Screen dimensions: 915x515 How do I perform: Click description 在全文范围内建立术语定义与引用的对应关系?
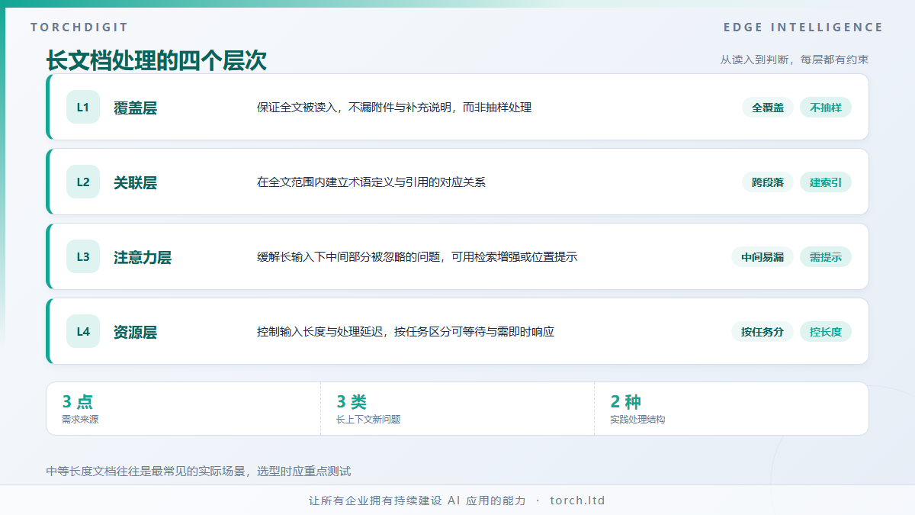pyautogui.click(x=371, y=182)
